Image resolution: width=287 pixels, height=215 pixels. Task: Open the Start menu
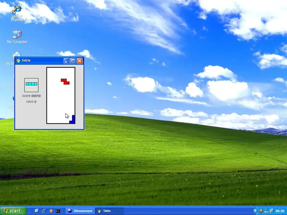point(13,211)
